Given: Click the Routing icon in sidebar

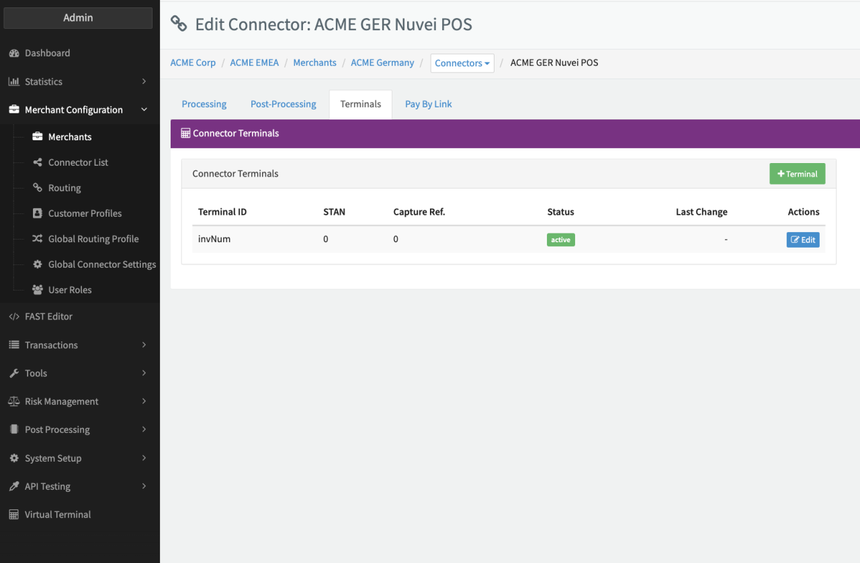Looking at the screenshot, I should (x=38, y=188).
